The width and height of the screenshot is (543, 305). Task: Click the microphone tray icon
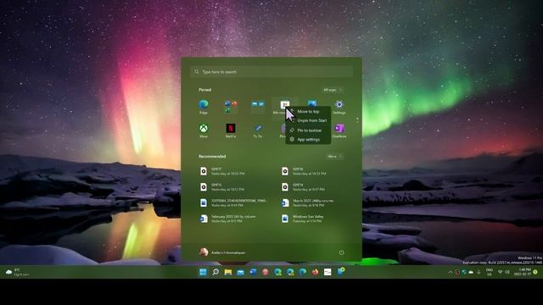[x=479, y=273]
